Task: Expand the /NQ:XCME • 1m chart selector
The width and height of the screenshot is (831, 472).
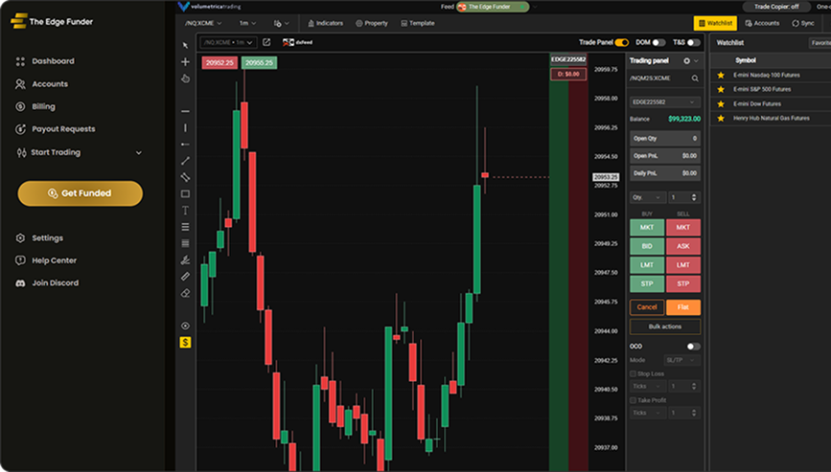Action: pyautogui.click(x=228, y=42)
